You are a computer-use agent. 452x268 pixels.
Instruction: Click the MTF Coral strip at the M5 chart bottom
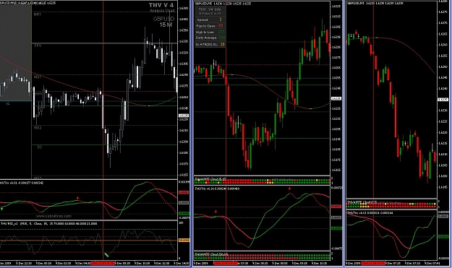click(x=262, y=256)
